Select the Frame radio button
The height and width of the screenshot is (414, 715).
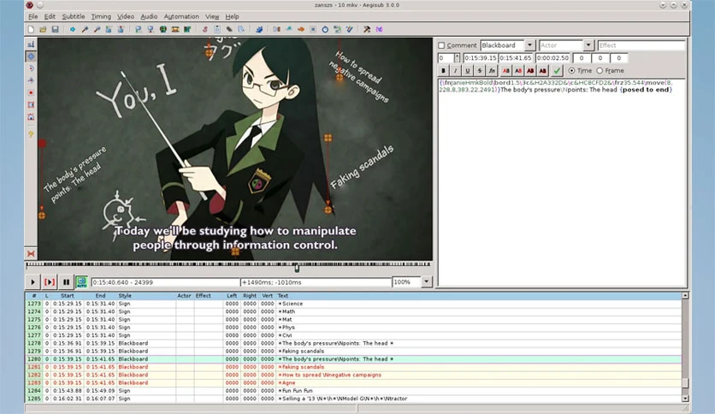[x=600, y=71]
